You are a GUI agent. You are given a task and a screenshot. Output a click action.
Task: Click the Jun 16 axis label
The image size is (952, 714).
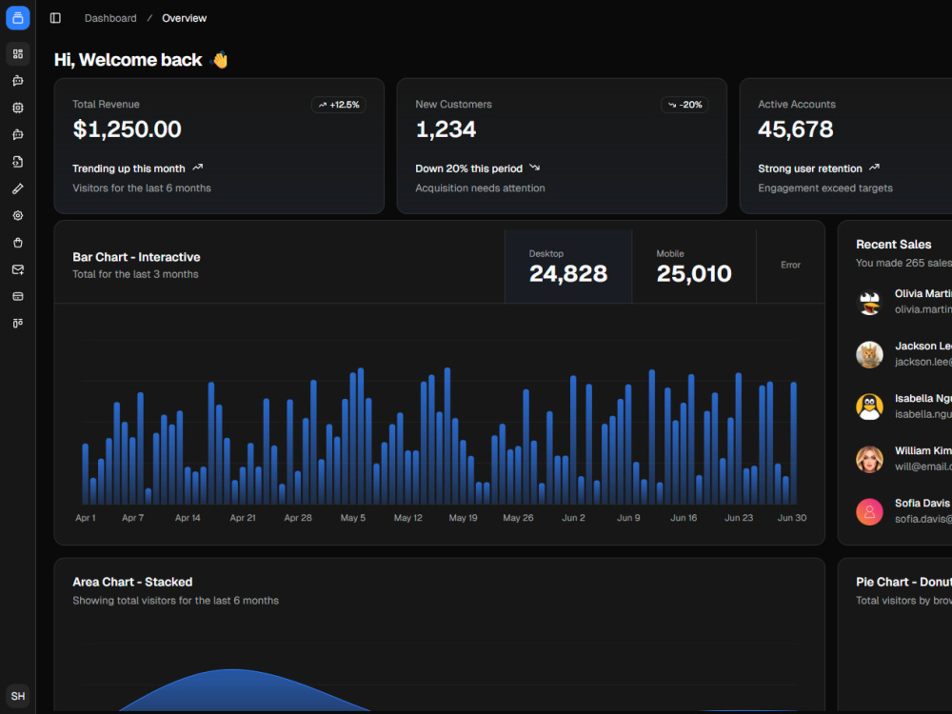[684, 518]
